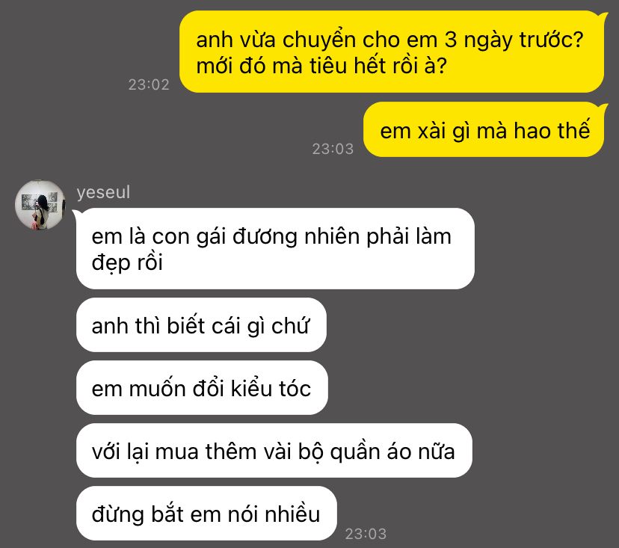619x548 pixels.
Task: Tap the 23:03 timestamp after last white bubble
Action: click(x=366, y=534)
